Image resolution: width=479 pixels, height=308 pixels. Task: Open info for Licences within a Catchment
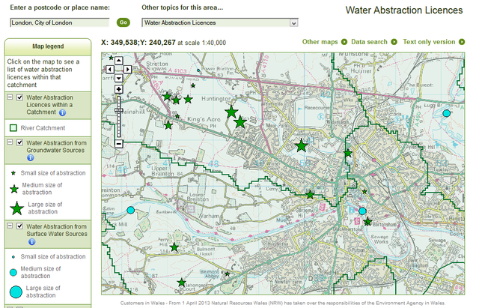62,113
